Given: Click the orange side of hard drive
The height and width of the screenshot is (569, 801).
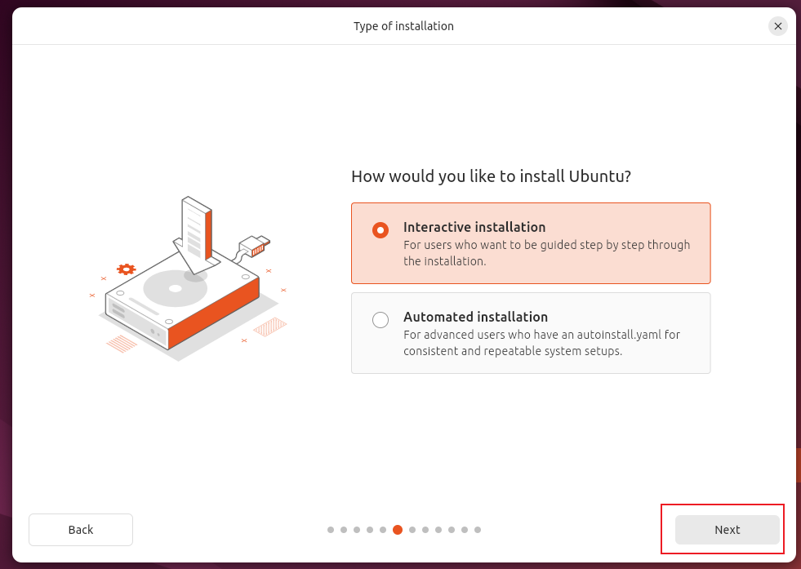Looking at the screenshot, I should click(214, 313).
